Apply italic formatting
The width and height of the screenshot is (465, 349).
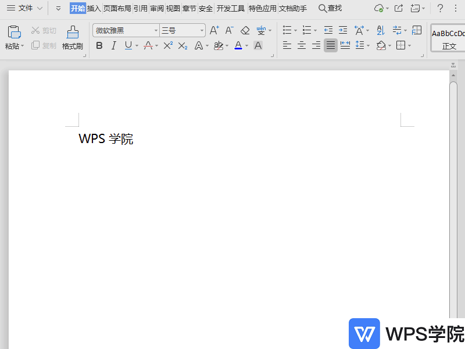(113, 45)
